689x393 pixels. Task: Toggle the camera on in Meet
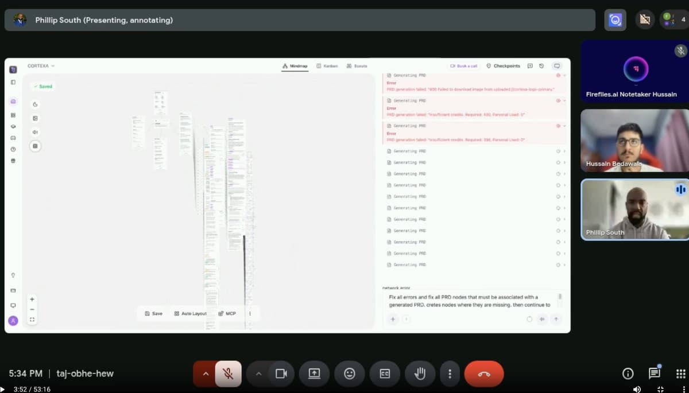pyautogui.click(x=281, y=373)
